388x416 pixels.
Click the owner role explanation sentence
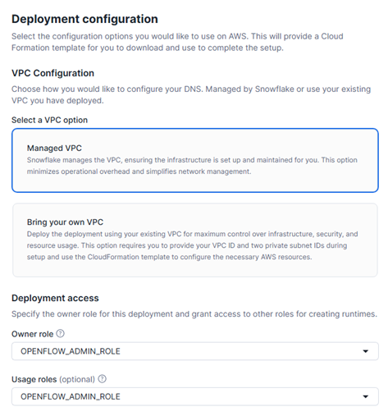[x=194, y=313]
